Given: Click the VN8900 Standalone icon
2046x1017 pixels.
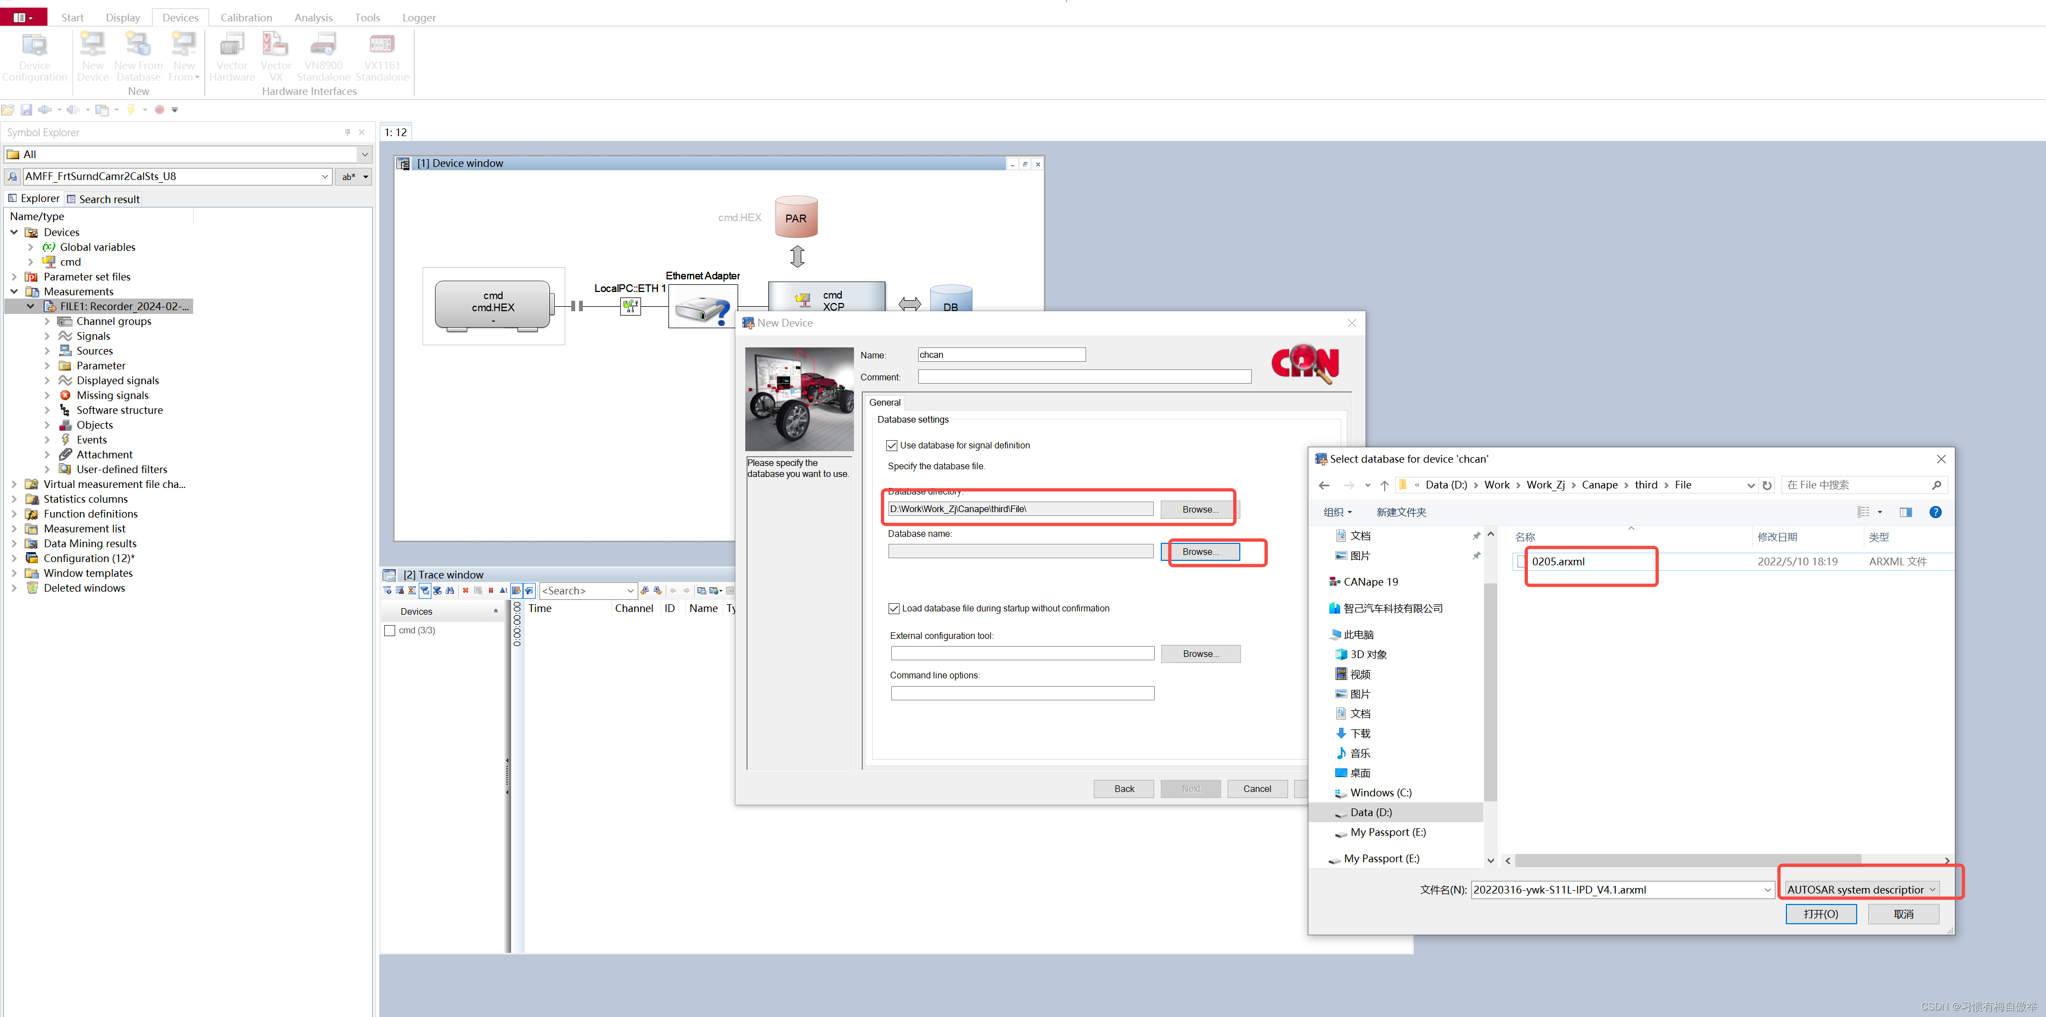Looking at the screenshot, I should tap(323, 57).
